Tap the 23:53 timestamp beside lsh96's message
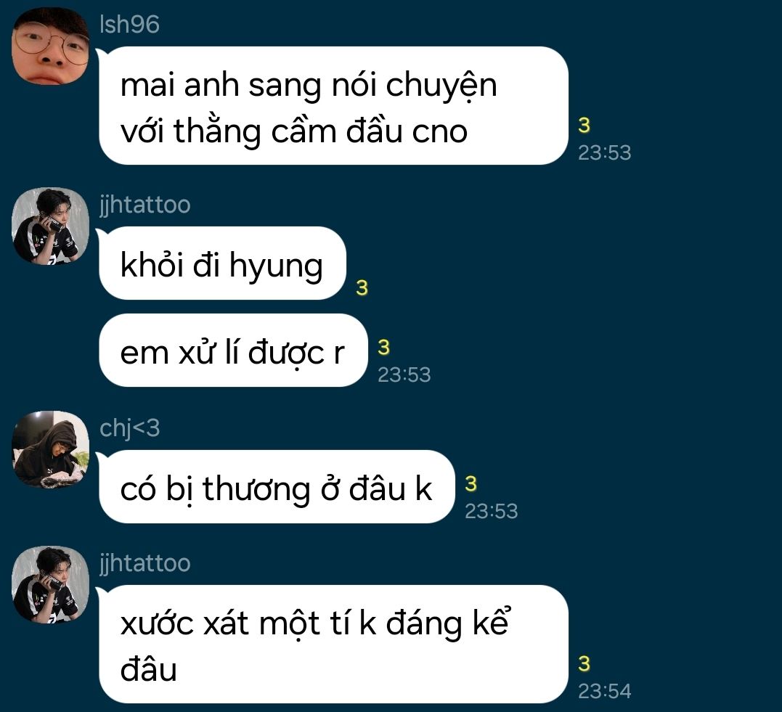This screenshot has height=712, width=782. pyautogui.click(x=604, y=152)
